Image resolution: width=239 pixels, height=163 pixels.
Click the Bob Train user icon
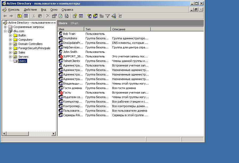click(61, 34)
